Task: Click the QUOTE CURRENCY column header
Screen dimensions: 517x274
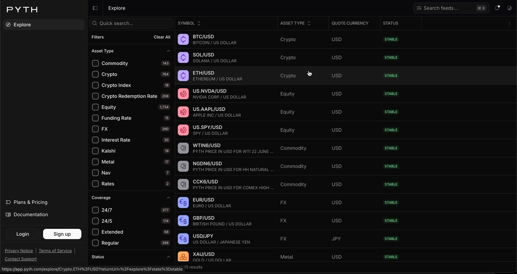Action: (x=350, y=23)
